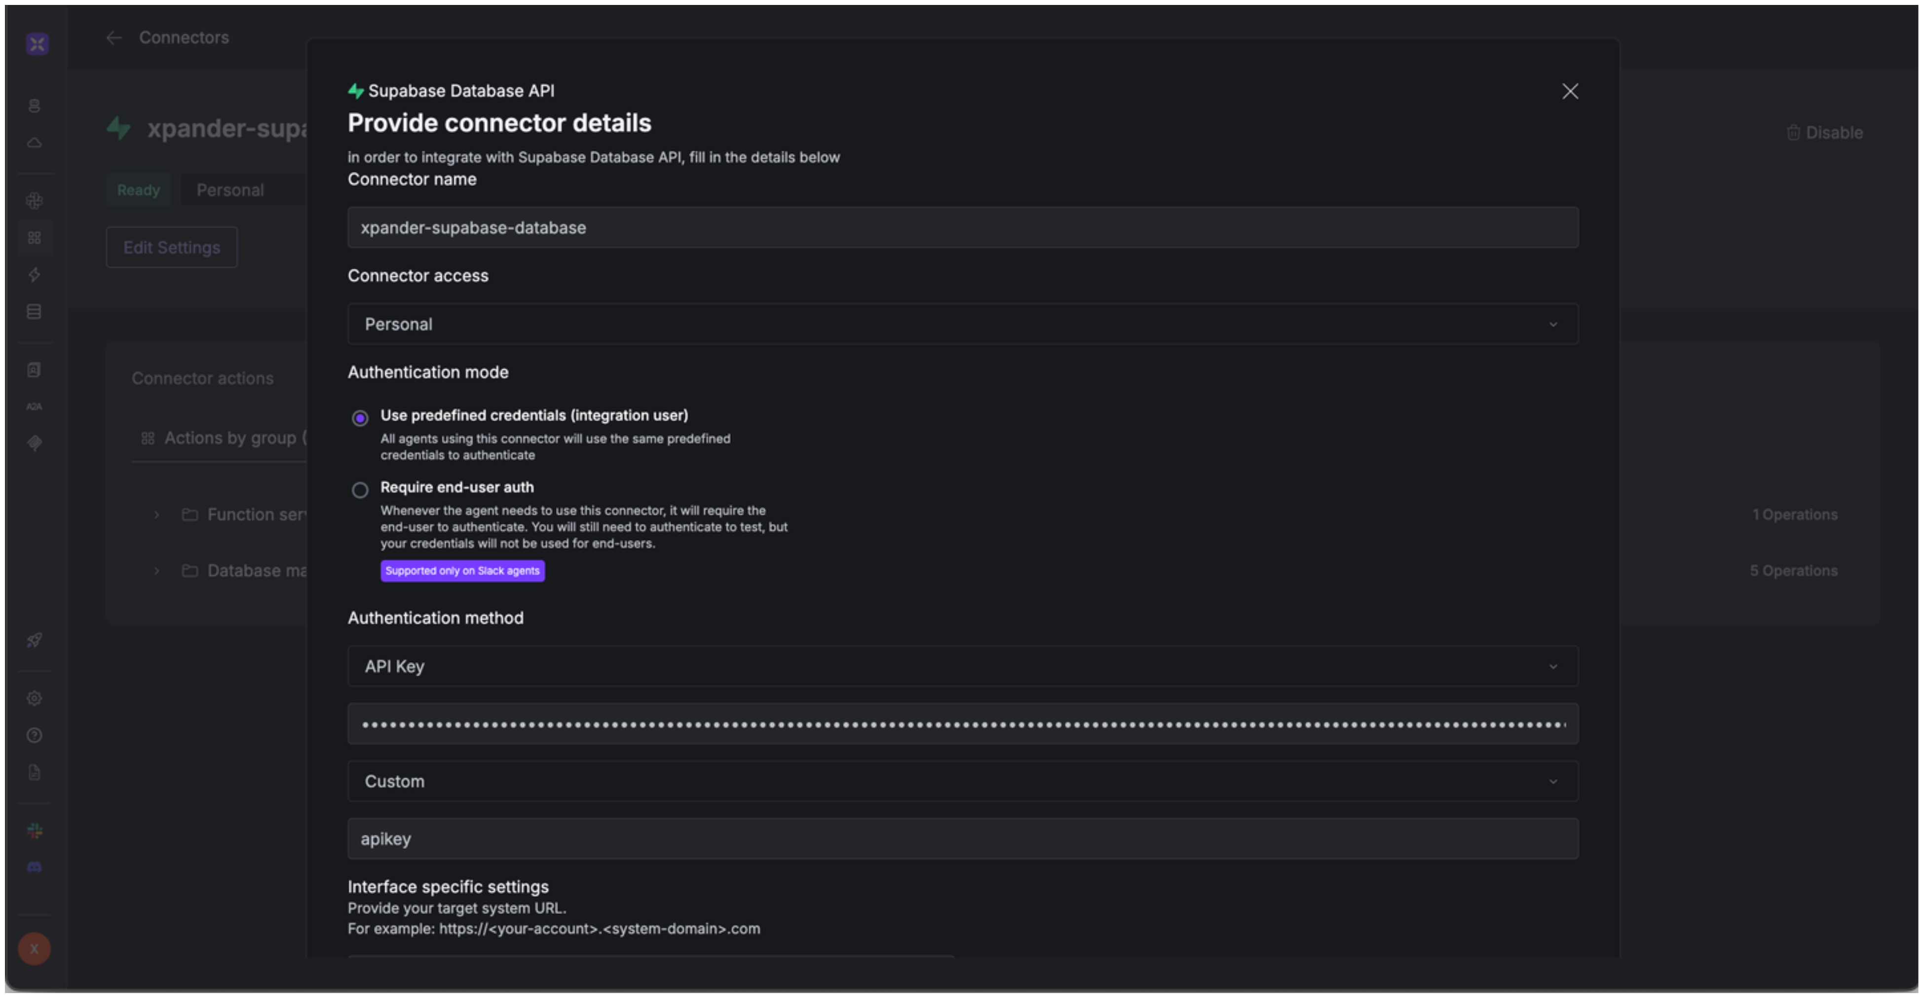The image size is (1923, 998).
Task: Close the connector details dialog
Action: pos(1570,91)
